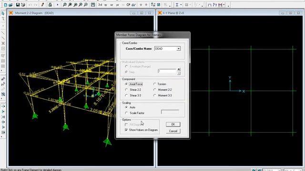This screenshot has height=171, width=305.
Task: Click the Set Display Options checkbox icon
Action: point(159,5)
